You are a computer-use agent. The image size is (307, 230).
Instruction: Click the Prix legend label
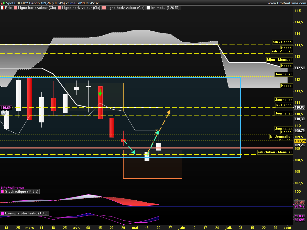click(8, 8)
